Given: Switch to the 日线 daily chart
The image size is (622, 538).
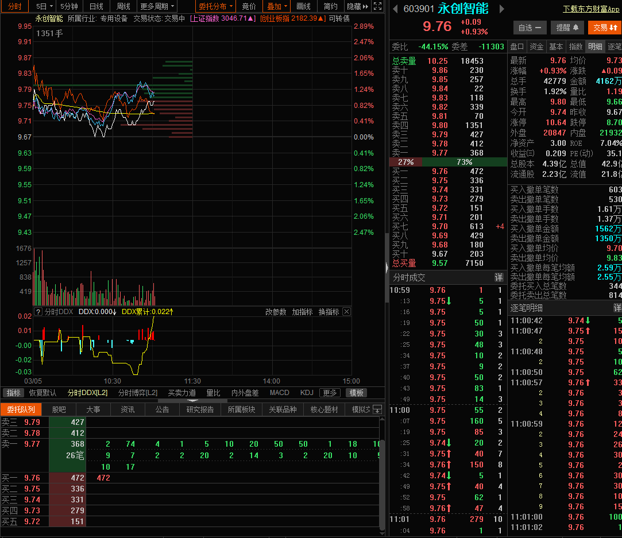Looking at the screenshot, I should click(x=96, y=6).
